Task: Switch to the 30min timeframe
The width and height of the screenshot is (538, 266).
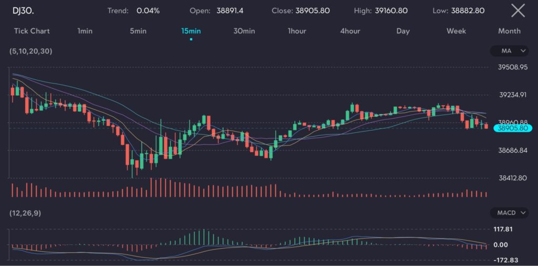Action: point(244,31)
